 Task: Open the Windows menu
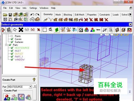point(44,8)
